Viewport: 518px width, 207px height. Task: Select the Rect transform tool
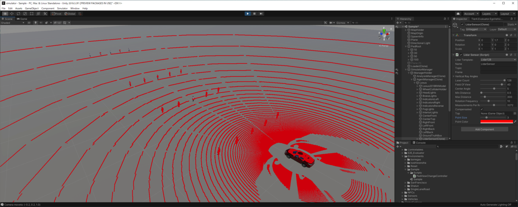click(32, 14)
